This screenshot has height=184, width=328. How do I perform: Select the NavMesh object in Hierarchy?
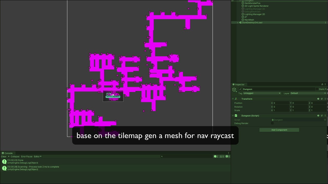pos(249,20)
